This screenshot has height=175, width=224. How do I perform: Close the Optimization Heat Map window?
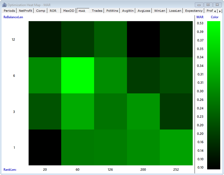click(x=217, y=5)
